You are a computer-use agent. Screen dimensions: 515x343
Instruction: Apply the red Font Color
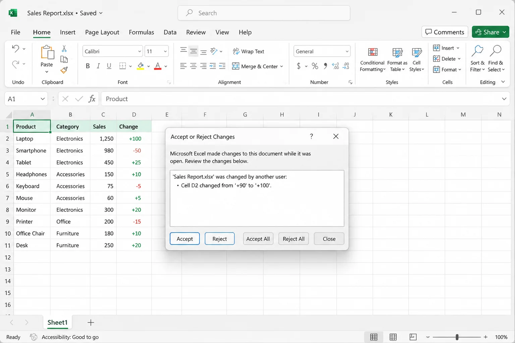(158, 66)
